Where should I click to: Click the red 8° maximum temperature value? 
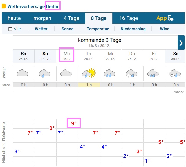pos(52,128)
